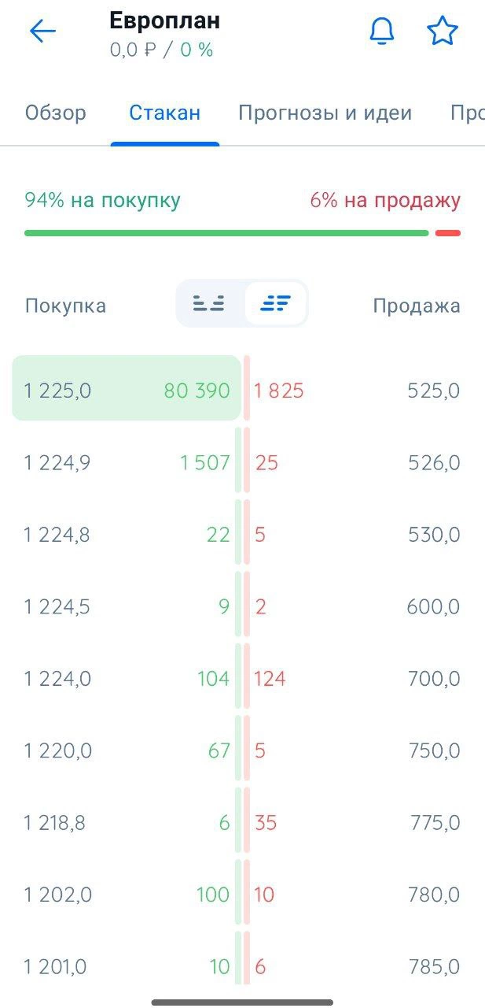Tap the ask price 526,0
This screenshot has height=1008, width=485.
click(x=434, y=462)
